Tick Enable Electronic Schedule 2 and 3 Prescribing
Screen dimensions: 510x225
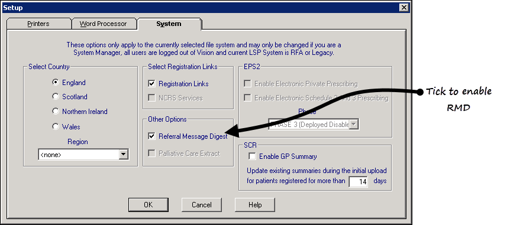[247, 97]
